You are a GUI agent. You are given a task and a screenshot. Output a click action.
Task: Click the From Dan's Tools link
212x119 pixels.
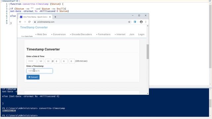pos(27,36)
